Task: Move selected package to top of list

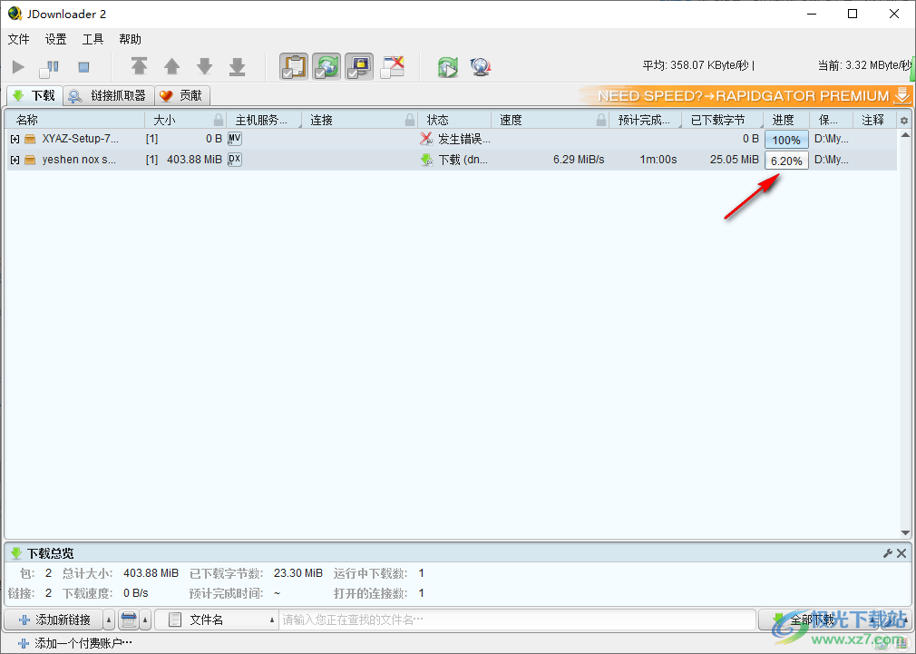Action: pyautogui.click(x=139, y=66)
